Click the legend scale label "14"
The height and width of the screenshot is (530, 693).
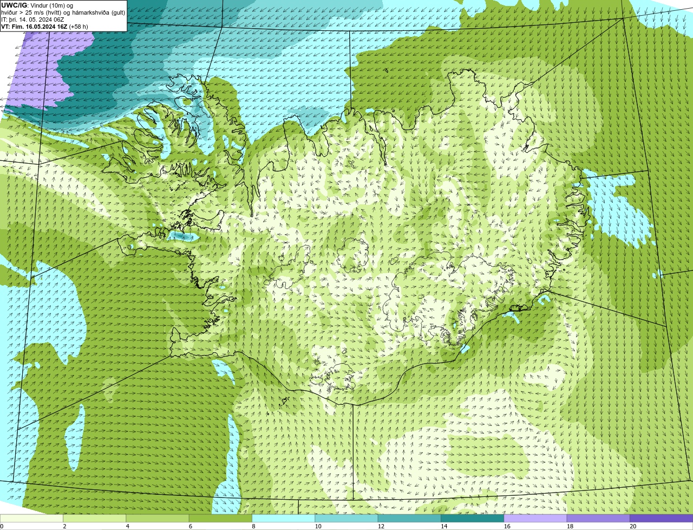coord(444,526)
